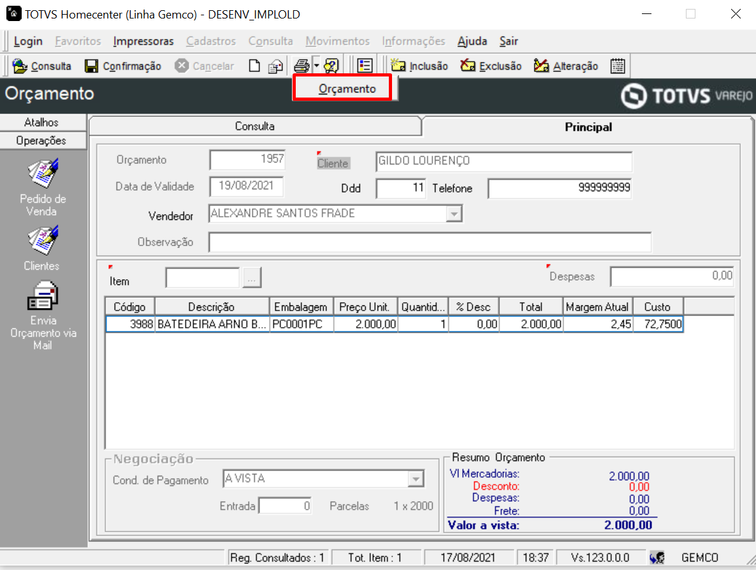Click the Margem Atual column header
756x570 pixels.
597,307
